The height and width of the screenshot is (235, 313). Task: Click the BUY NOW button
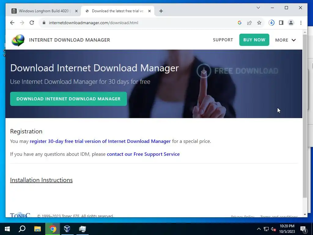pyautogui.click(x=254, y=40)
